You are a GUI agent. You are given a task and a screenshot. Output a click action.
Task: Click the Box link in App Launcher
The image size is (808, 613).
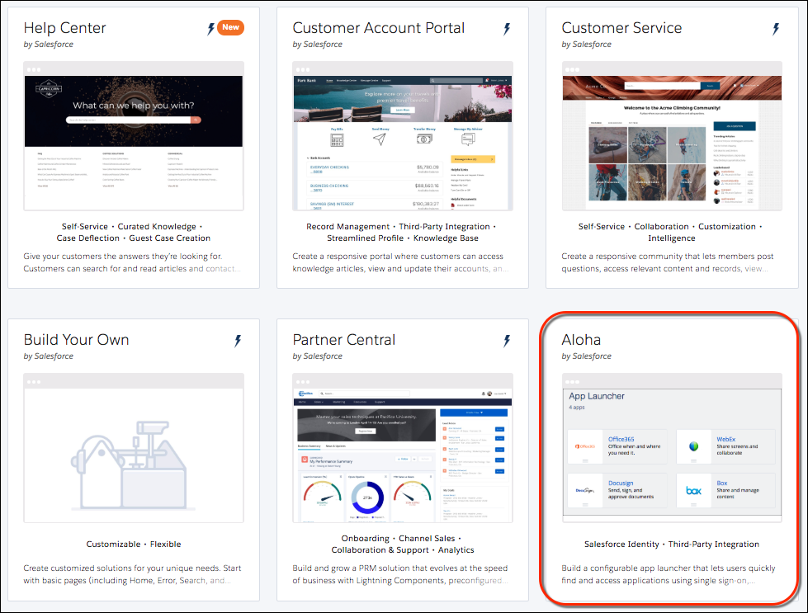(722, 483)
